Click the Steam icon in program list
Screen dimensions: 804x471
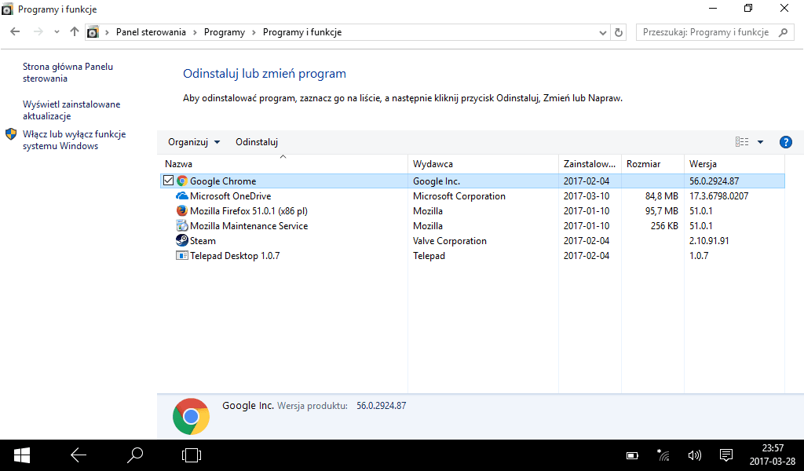pos(182,240)
